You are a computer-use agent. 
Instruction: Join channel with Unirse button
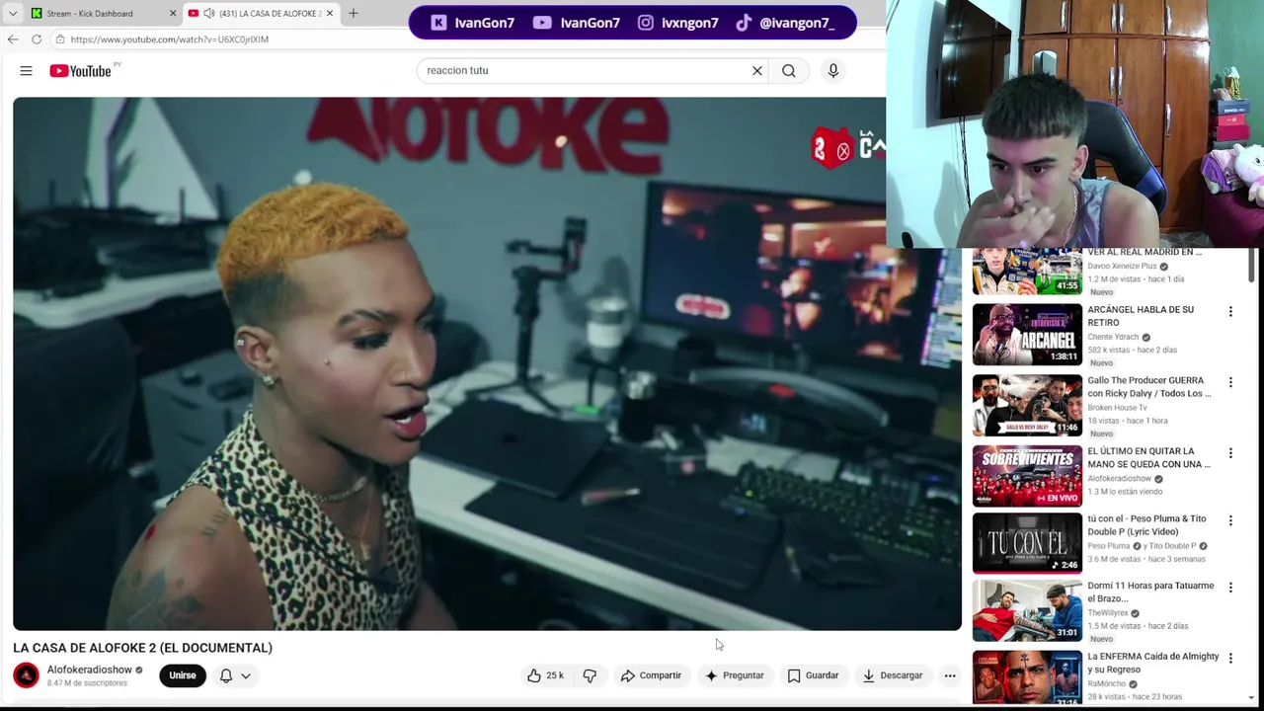tap(183, 675)
